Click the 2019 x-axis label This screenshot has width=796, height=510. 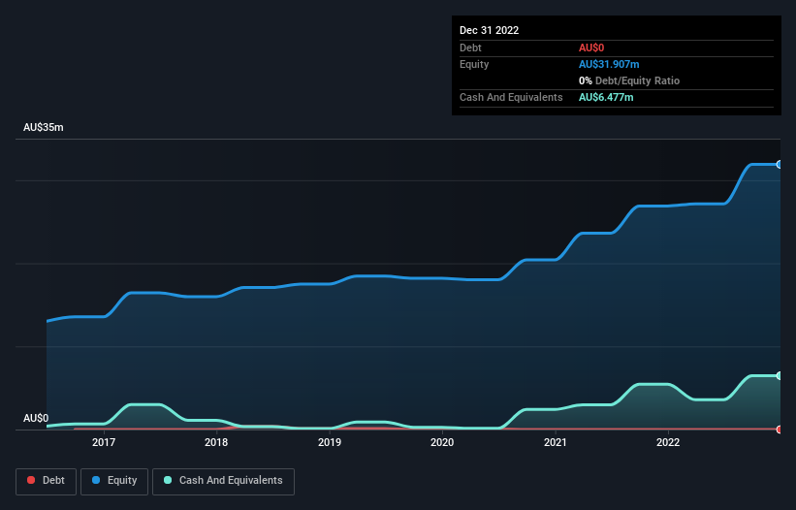330,442
